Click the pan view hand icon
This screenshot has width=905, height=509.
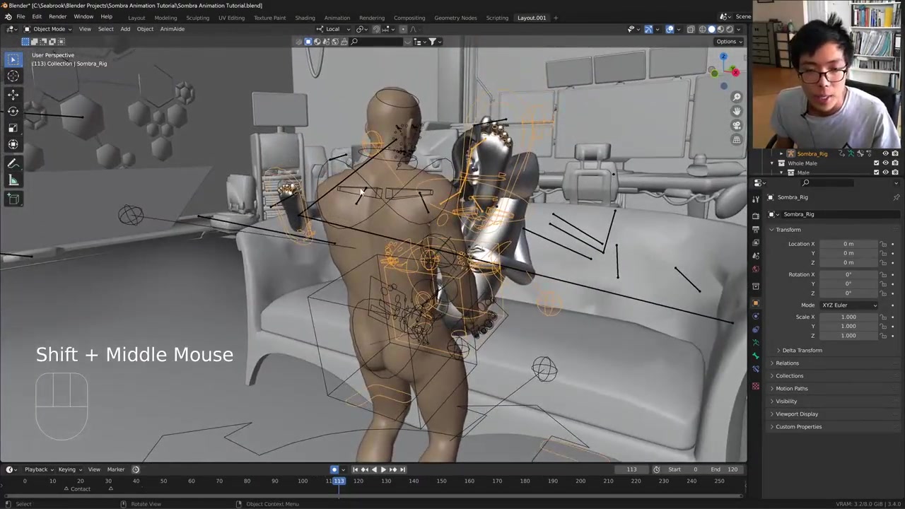click(737, 111)
